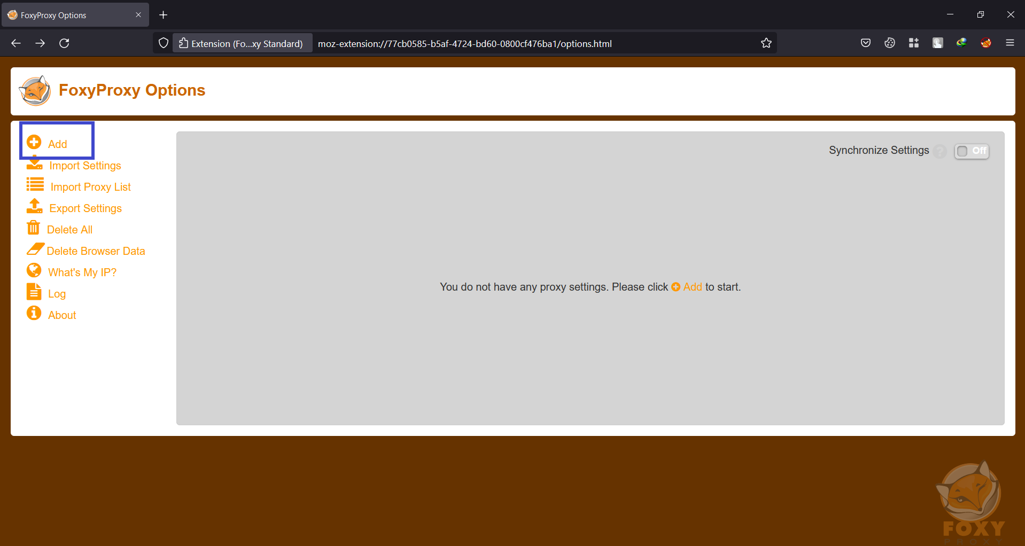Click the Log document icon
Image resolution: width=1025 pixels, height=546 pixels.
point(34,292)
